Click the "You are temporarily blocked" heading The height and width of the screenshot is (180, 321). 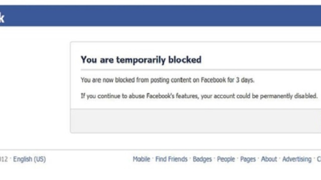coord(141,60)
